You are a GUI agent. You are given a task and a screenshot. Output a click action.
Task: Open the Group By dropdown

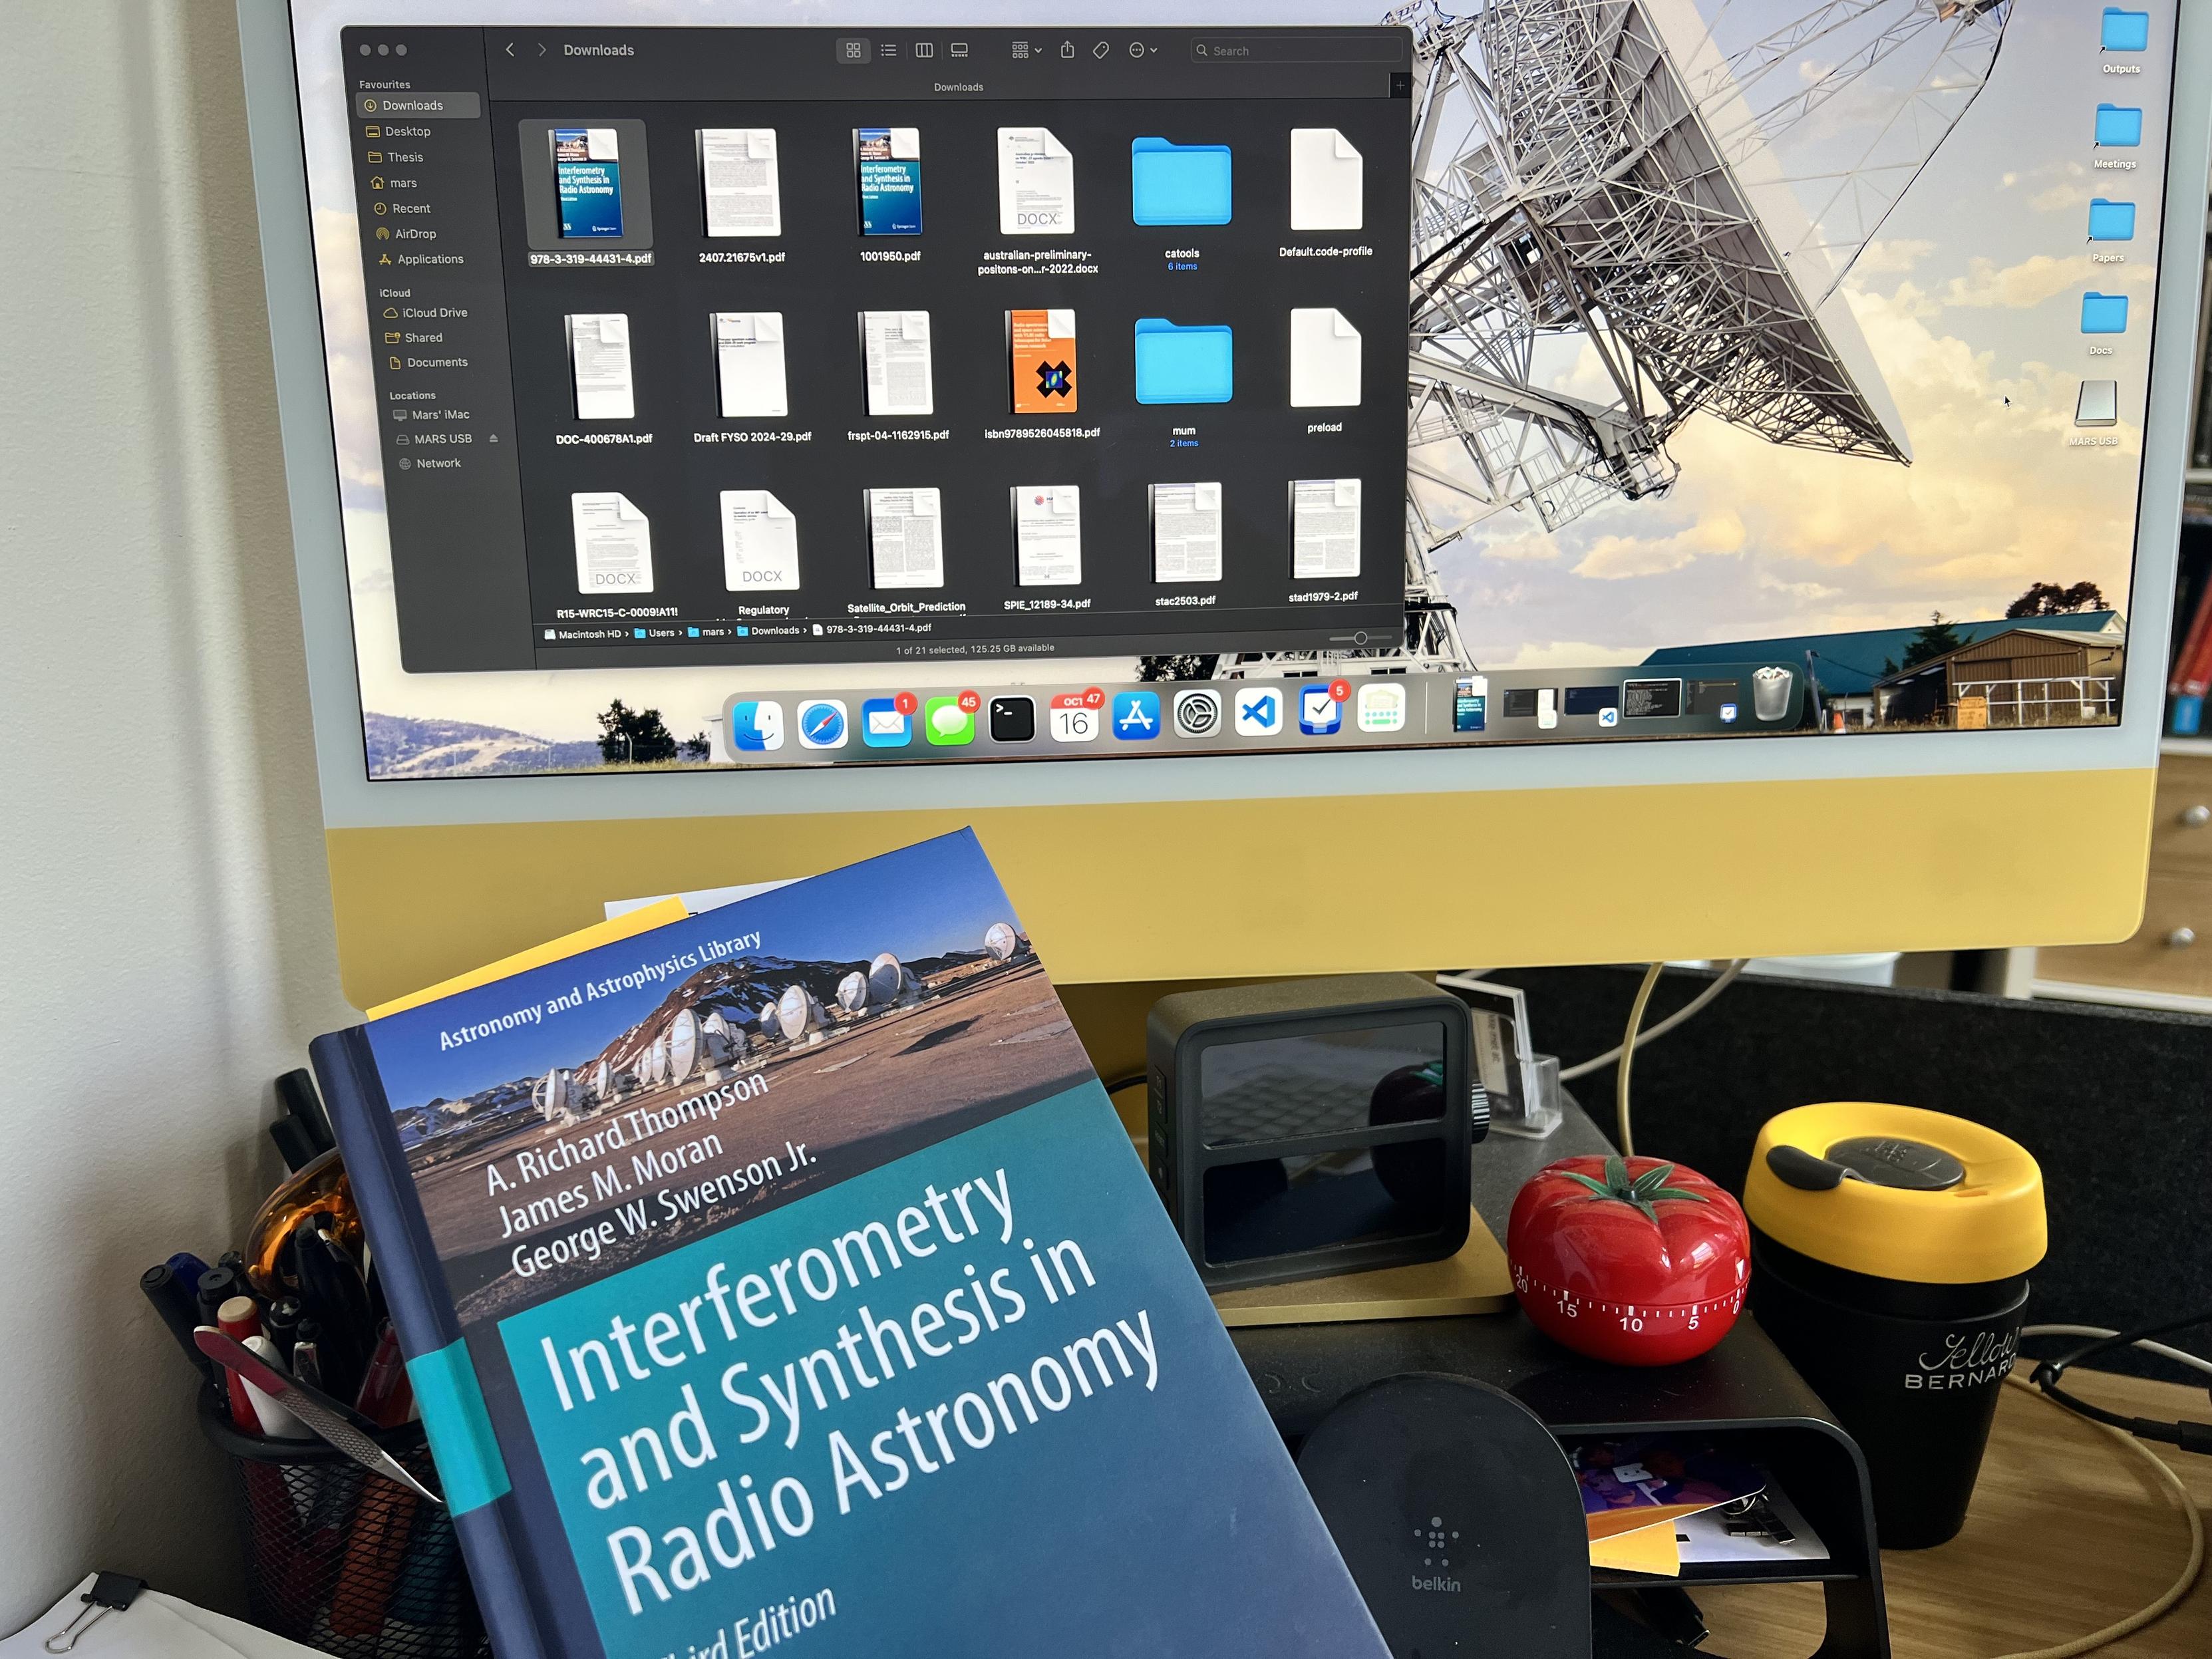tap(1026, 50)
